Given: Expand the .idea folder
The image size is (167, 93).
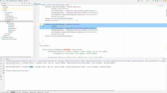Looking at the screenshot, I should tap(2, 7).
